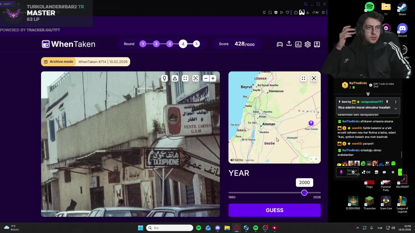Screen dimensions: 415x233
Task: Open pinned message three-dot options
Action: tap(396, 102)
